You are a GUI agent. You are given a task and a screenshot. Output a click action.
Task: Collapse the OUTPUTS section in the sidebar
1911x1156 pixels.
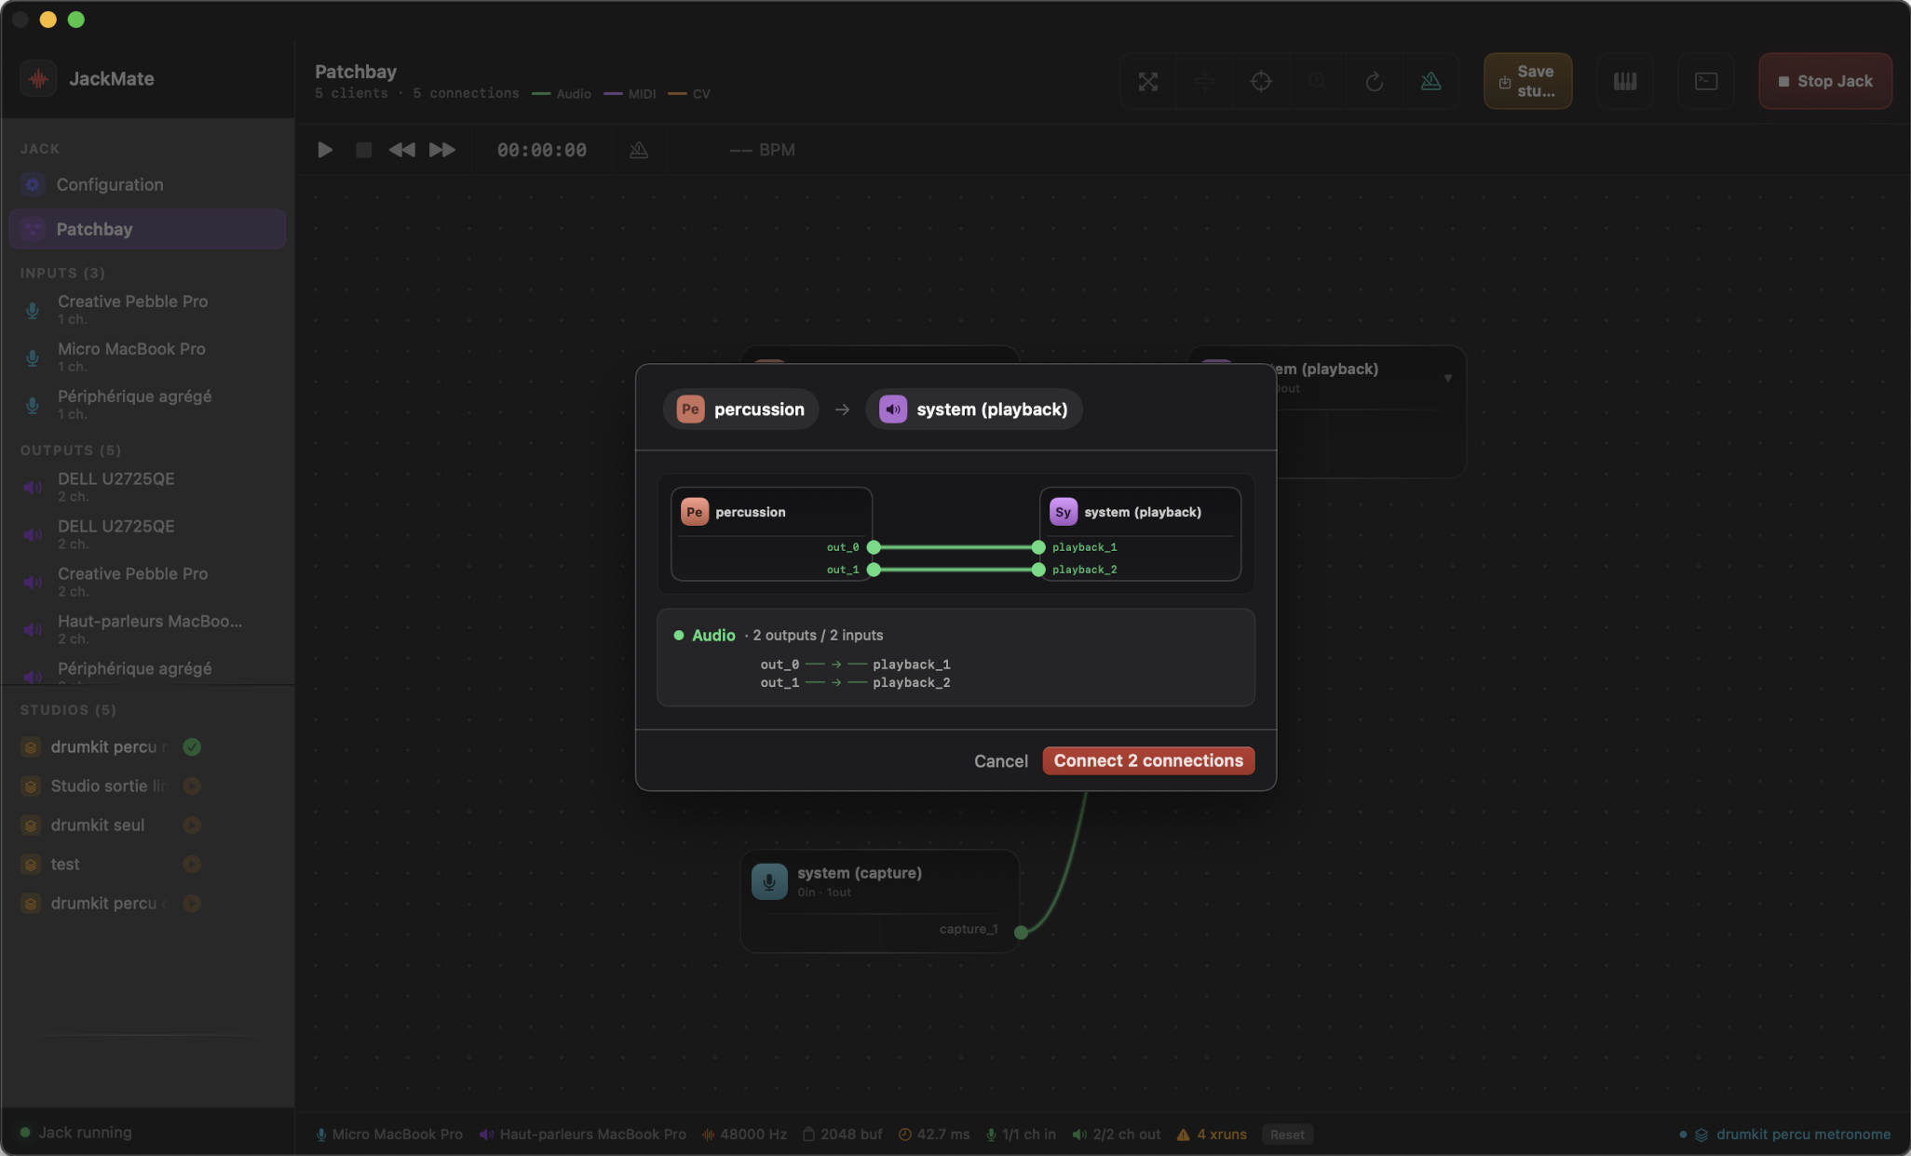[71, 450]
